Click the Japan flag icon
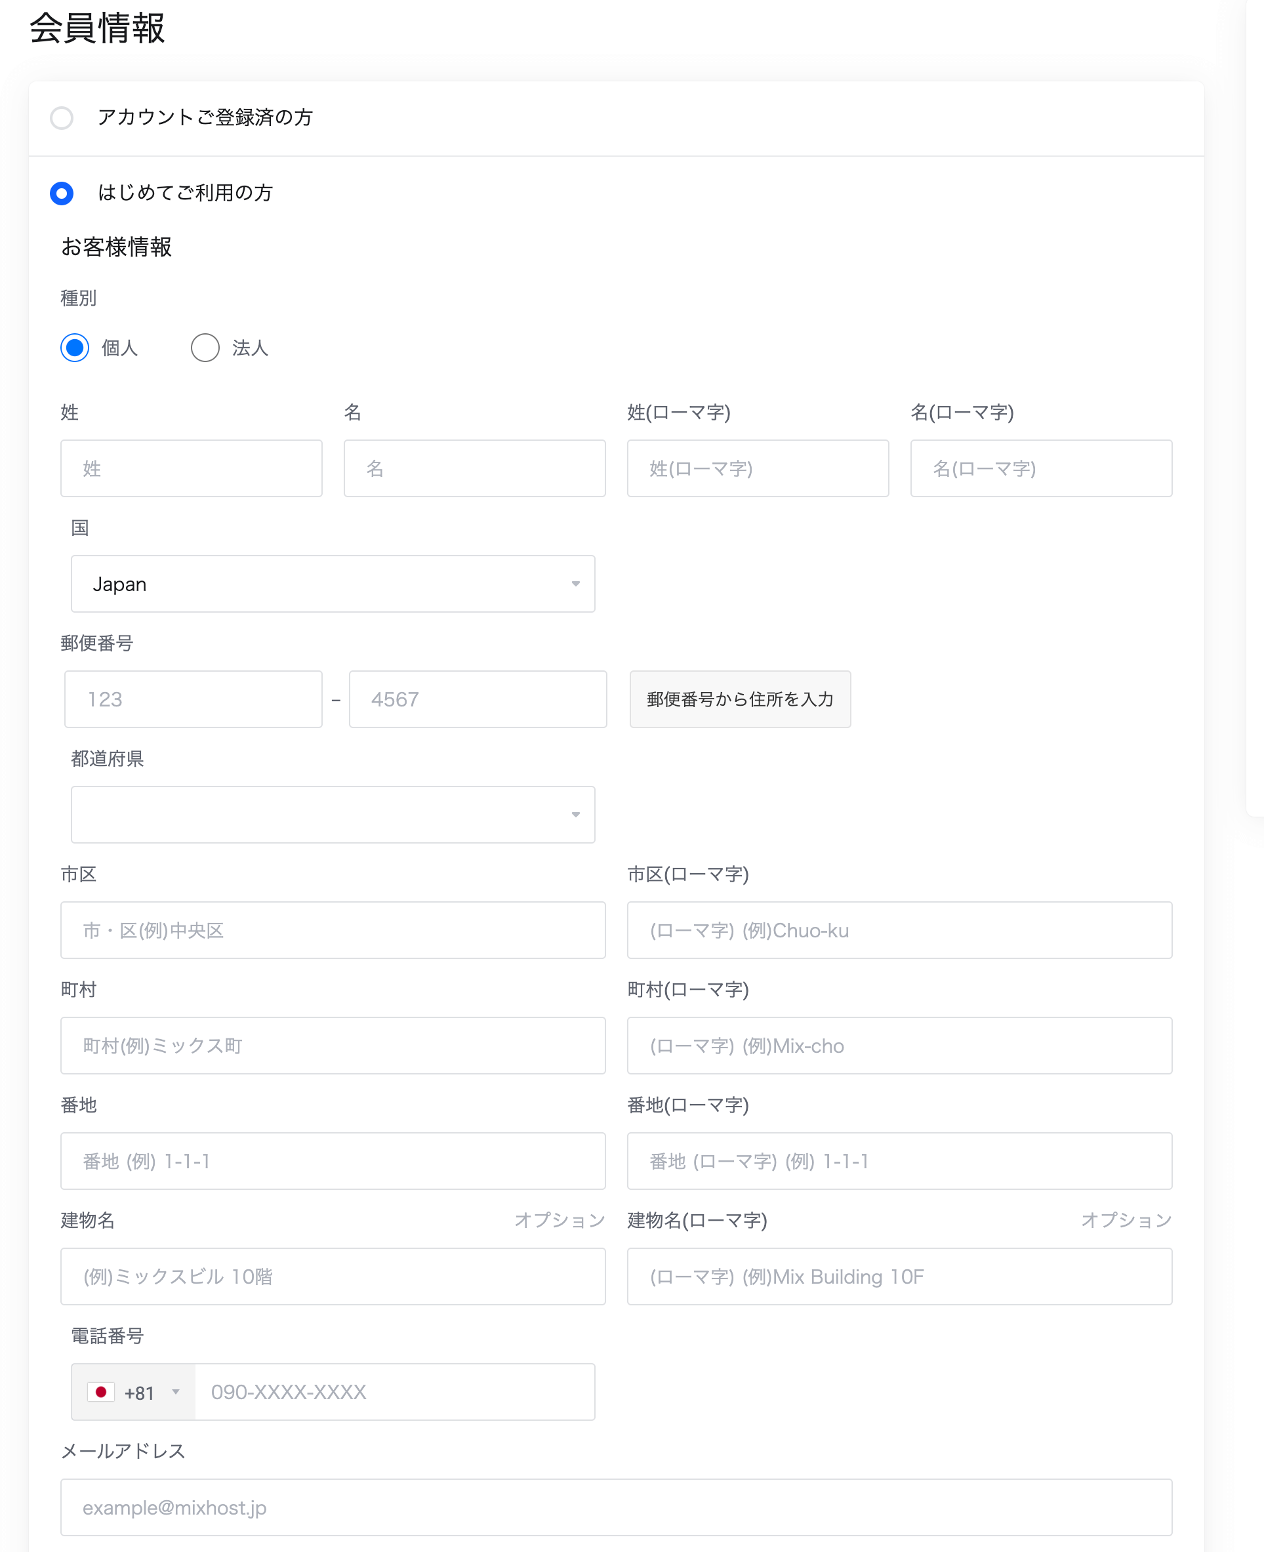1264x1552 pixels. point(101,1392)
